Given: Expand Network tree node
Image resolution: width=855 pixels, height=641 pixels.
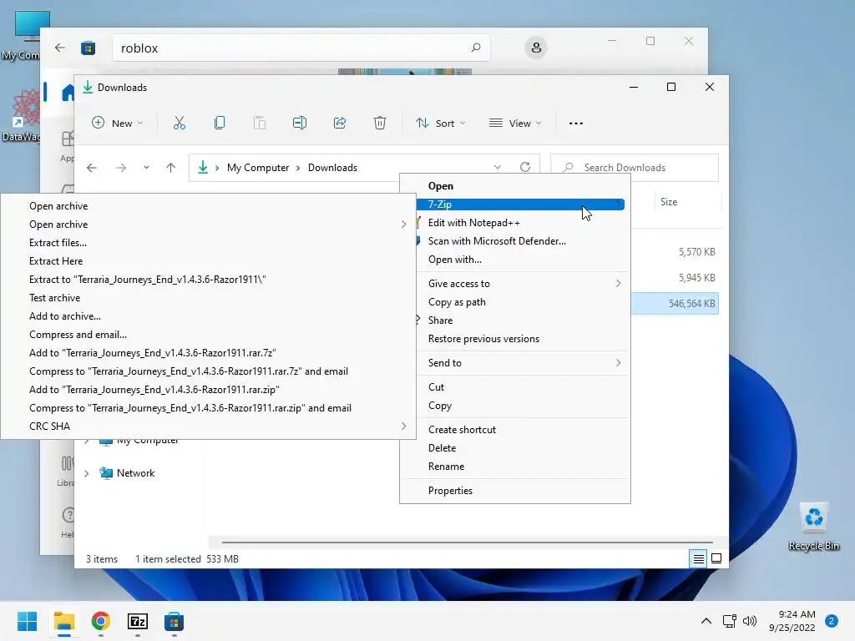Looking at the screenshot, I should tap(86, 474).
